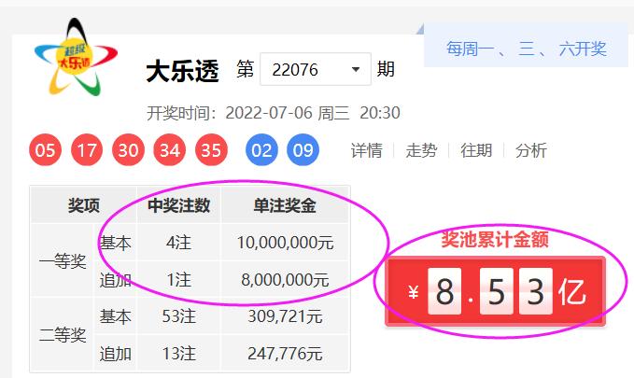Click the 超级大乐透 star logo
The height and width of the screenshot is (378, 634).
76,58
